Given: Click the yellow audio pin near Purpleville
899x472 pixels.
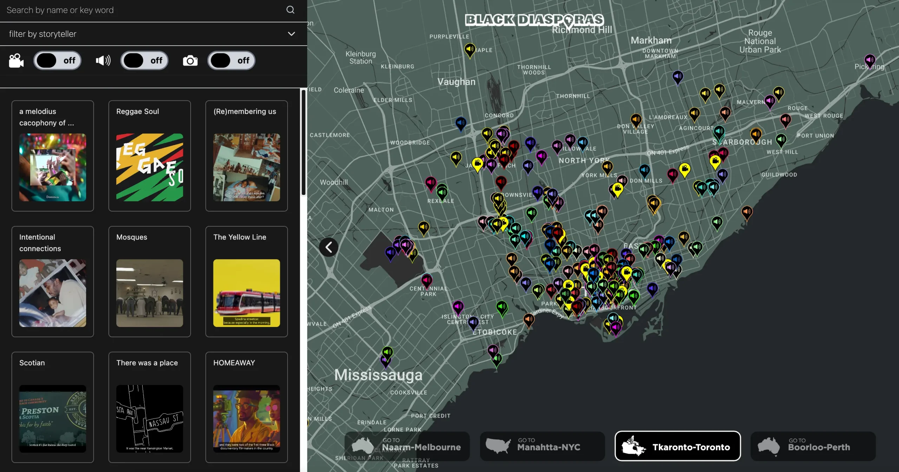Looking at the screenshot, I should [x=470, y=49].
